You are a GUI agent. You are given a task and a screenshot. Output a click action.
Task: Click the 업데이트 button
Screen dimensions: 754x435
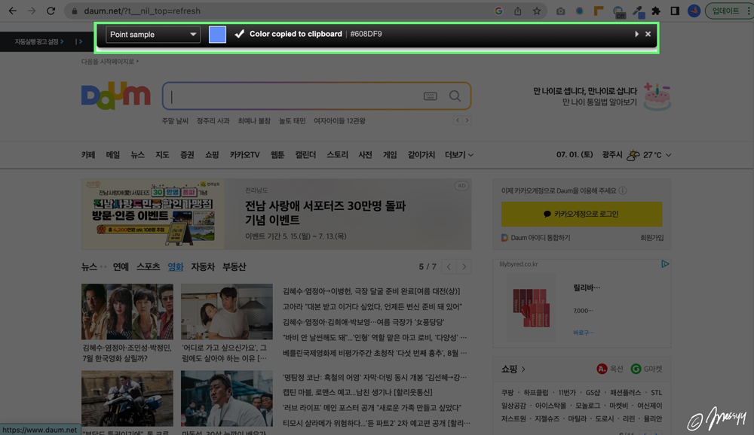[x=726, y=11]
